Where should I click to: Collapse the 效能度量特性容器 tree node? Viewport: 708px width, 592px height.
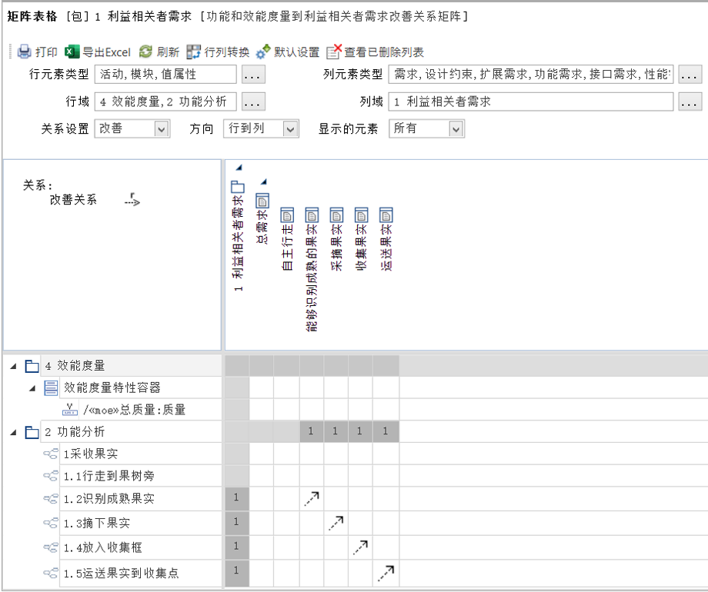point(32,388)
